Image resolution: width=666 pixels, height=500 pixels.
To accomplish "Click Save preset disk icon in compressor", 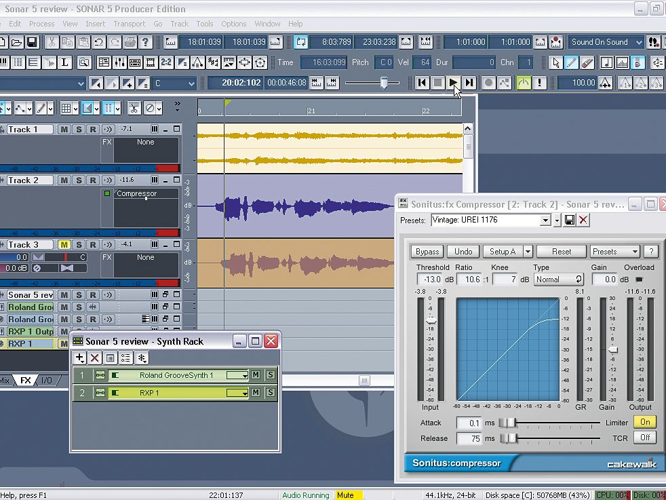I will pyautogui.click(x=570, y=220).
